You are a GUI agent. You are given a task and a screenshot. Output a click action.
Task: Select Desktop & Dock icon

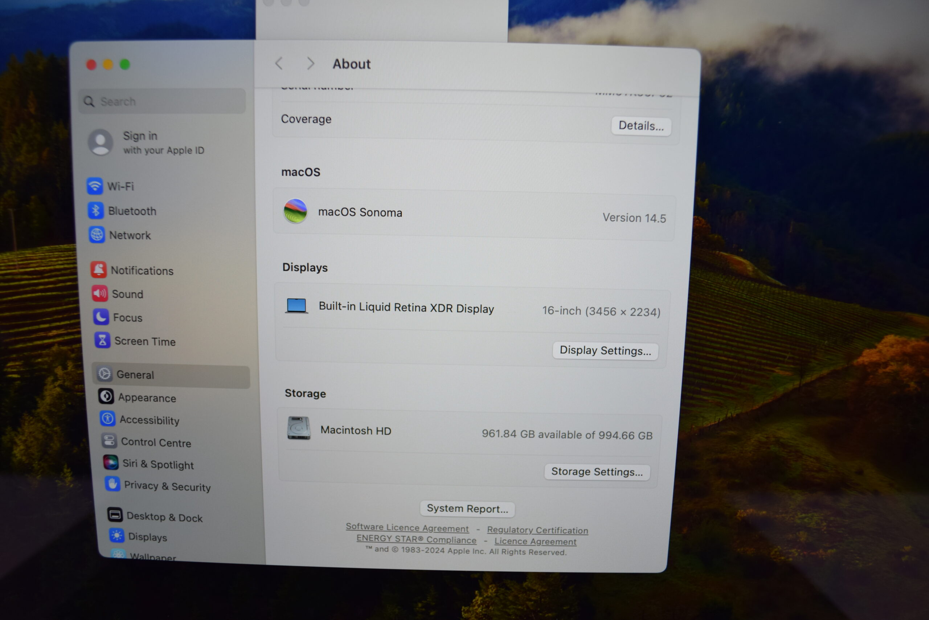pyautogui.click(x=115, y=515)
